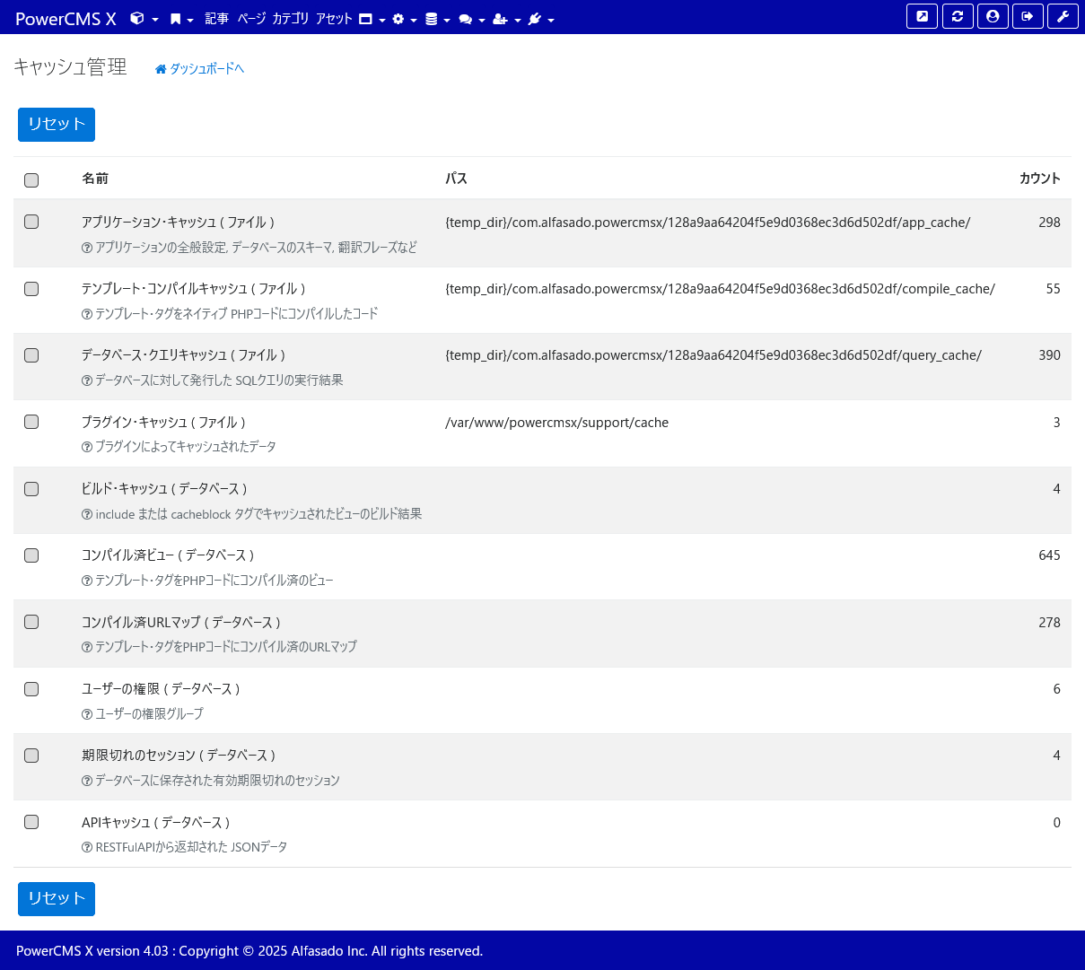The width and height of the screenshot is (1085, 970).
Task: Click the help icon beside アプリケーションの全般設定
Action: [87, 248]
